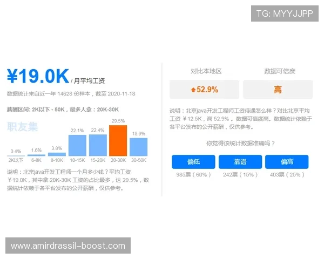Click the 10-15K axis label

tap(77, 160)
